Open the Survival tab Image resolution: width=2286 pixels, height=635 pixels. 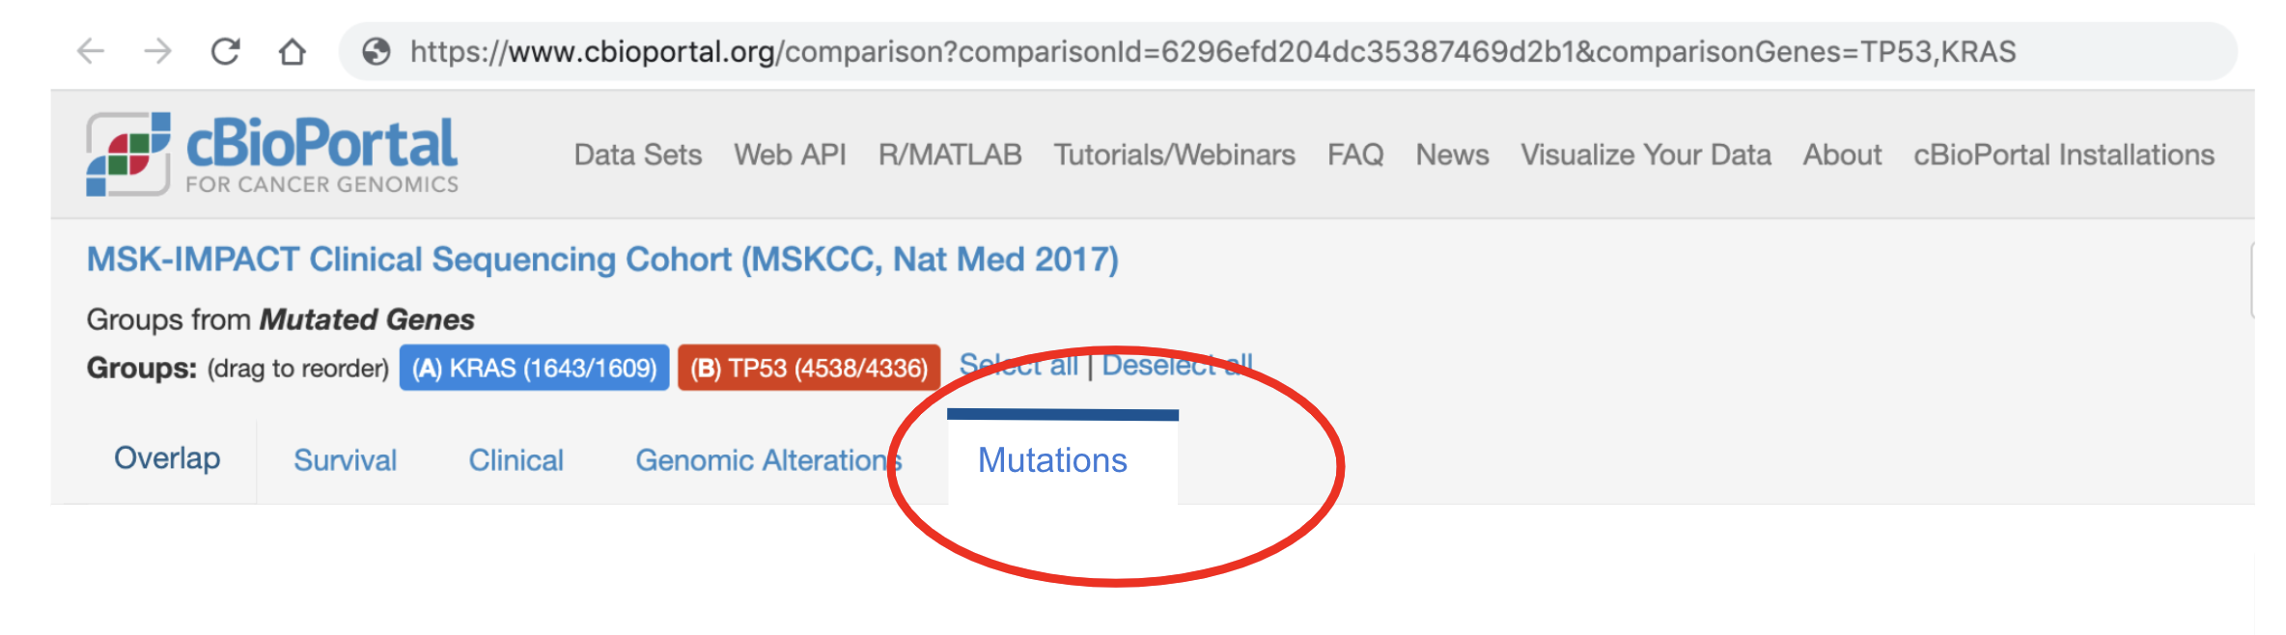[345, 460]
